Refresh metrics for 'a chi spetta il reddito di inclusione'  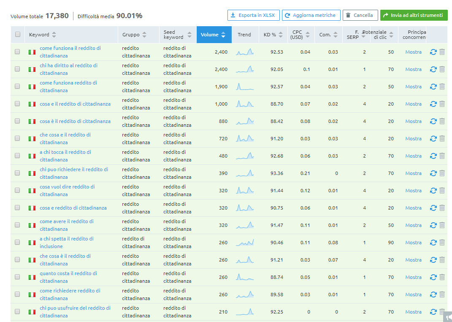tap(433, 243)
